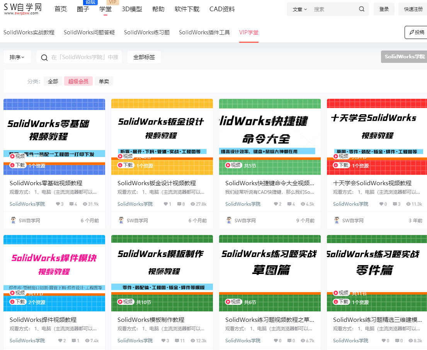Click SW自学网 author name on 十天学会SolidWorks card

(x=353, y=221)
